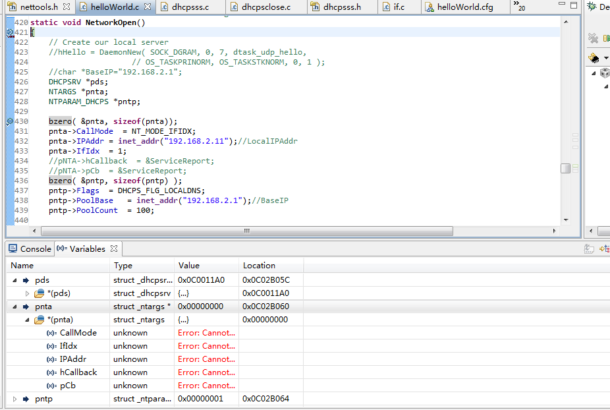Select the pntp value 0x00000001
Image resolution: width=610 pixels, height=410 pixels.
pyautogui.click(x=201, y=399)
